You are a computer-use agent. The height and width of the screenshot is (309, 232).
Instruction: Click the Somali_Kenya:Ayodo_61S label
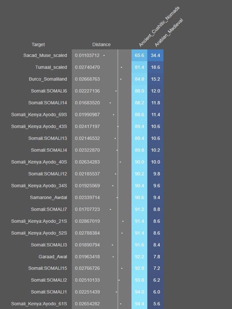39,304
